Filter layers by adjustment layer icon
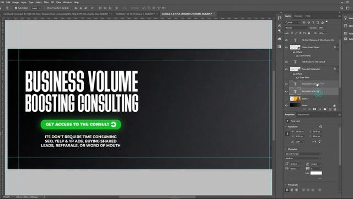 [308, 22]
